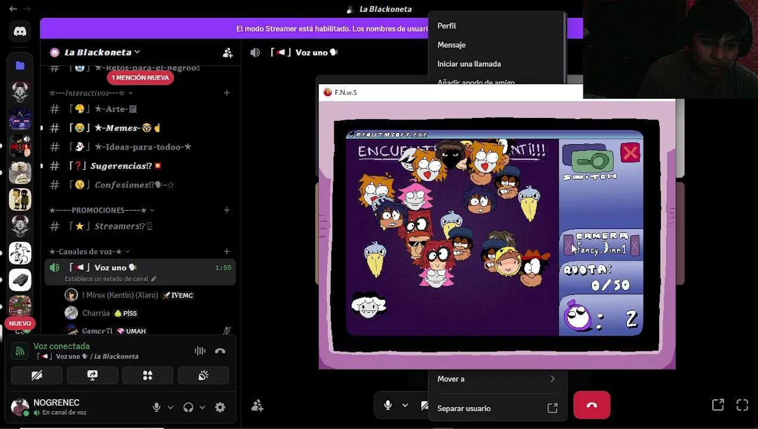Disconnect using the Voz conectada panel phone
Viewport: 758px width, 429px height.
click(x=220, y=351)
